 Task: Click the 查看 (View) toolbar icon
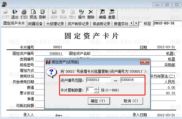112,14
